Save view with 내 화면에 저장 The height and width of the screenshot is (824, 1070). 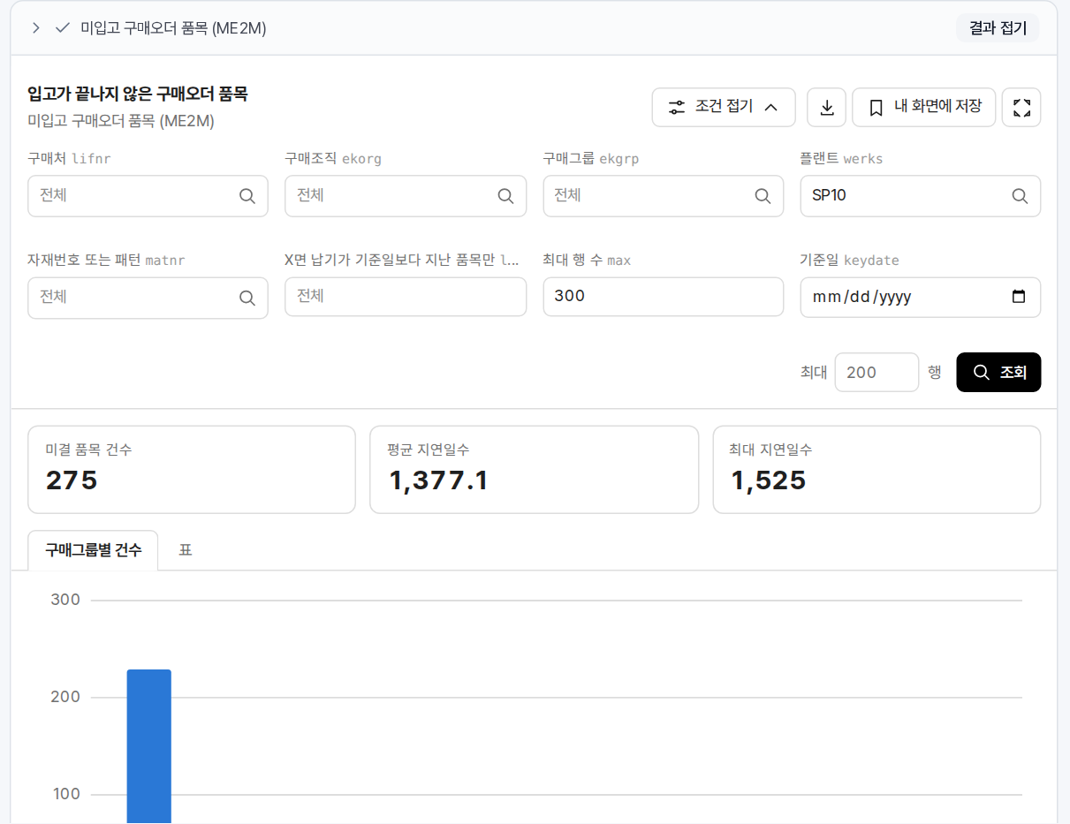[924, 107]
